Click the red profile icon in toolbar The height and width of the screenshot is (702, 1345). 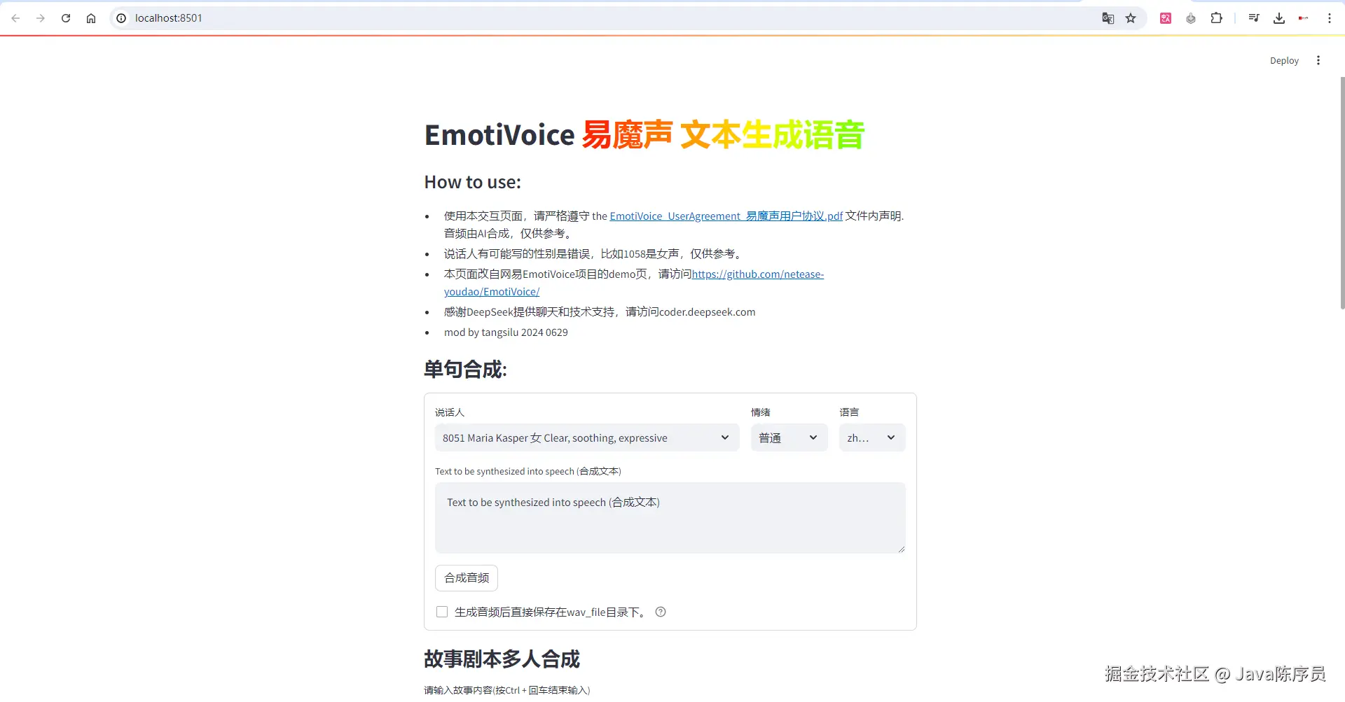click(x=1304, y=18)
